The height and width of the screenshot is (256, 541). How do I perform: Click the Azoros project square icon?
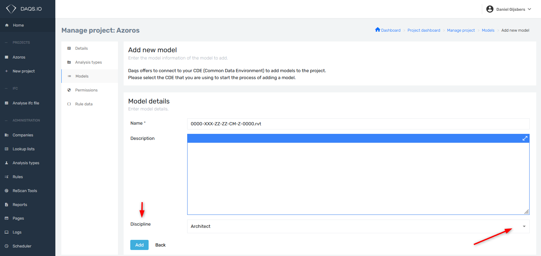7,57
